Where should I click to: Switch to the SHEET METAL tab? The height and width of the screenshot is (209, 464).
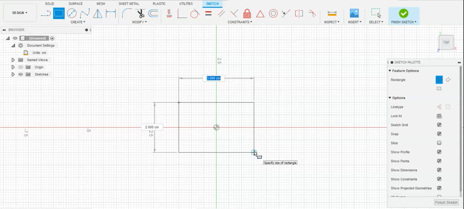coord(129,4)
